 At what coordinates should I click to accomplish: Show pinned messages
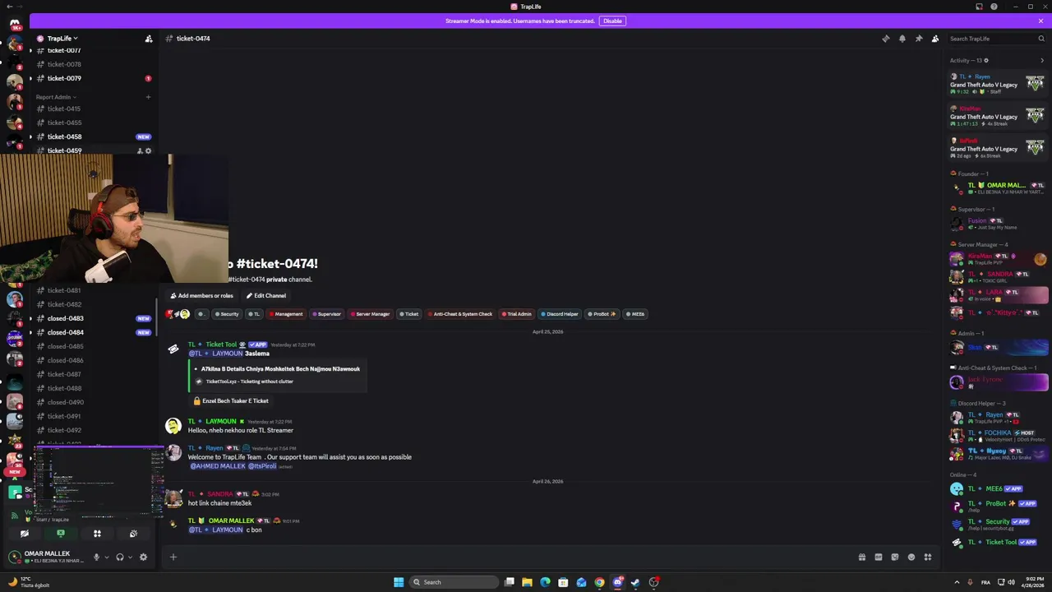(x=919, y=39)
